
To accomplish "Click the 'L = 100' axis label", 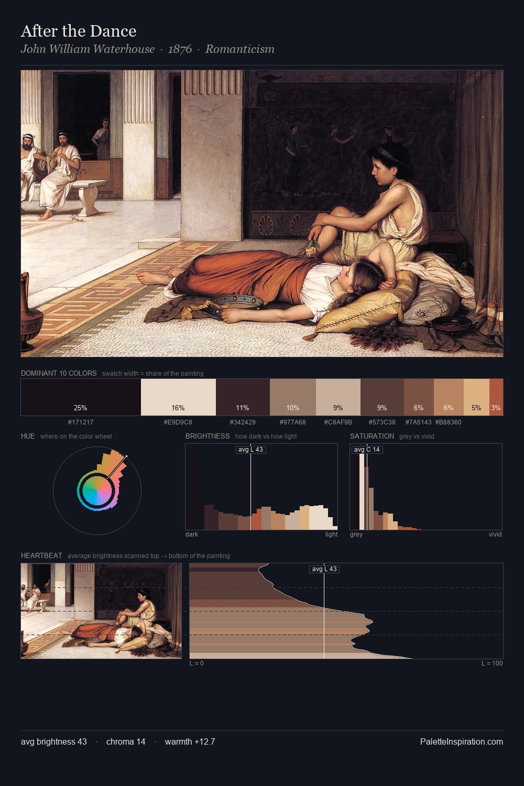I will tap(492, 663).
